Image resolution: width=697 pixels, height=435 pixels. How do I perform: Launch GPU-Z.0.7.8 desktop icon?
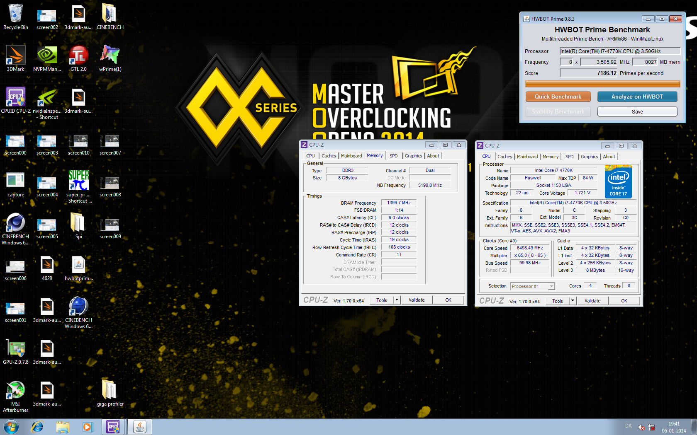(x=16, y=351)
